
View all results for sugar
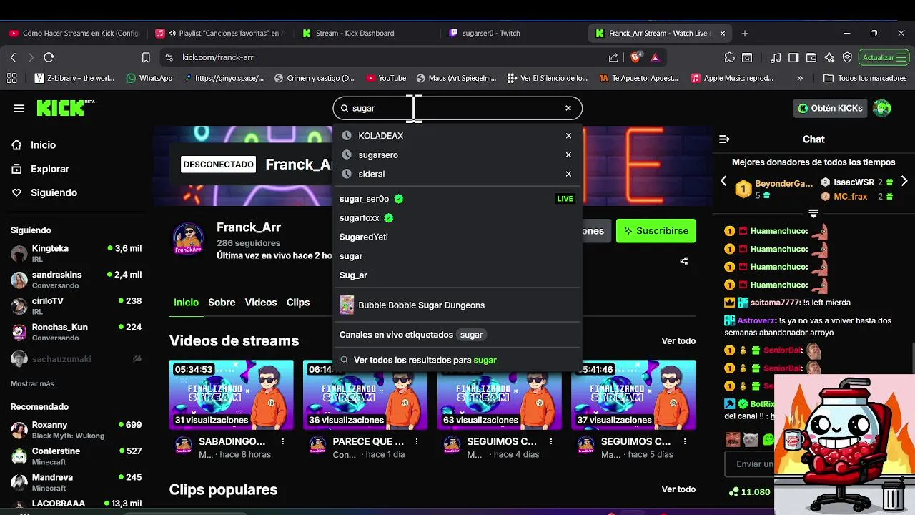coord(457,360)
